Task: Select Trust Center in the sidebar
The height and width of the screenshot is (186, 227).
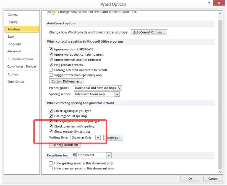Action: [16, 82]
